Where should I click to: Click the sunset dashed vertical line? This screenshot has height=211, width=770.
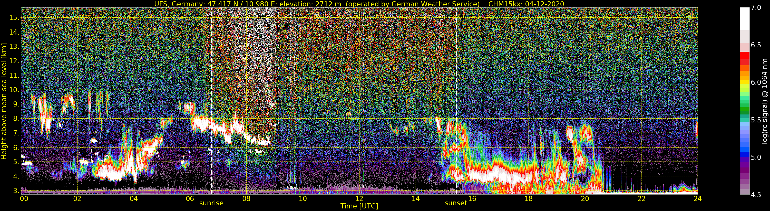[x=456, y=101]
